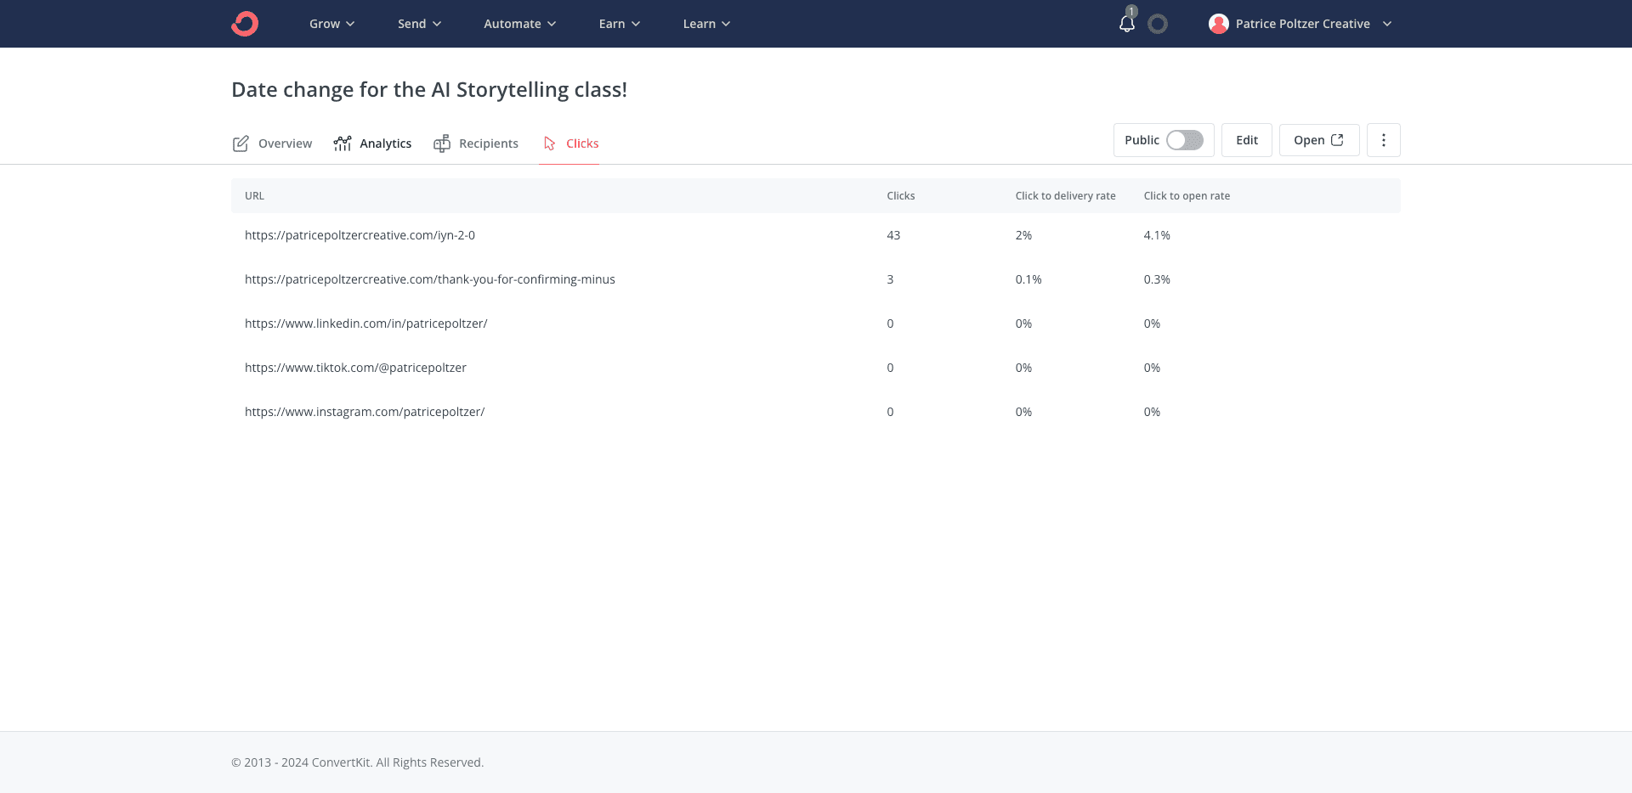Click the Clicks cursor icon
1632x793 pixels.
pyautogui.click(x=550, y=143)
